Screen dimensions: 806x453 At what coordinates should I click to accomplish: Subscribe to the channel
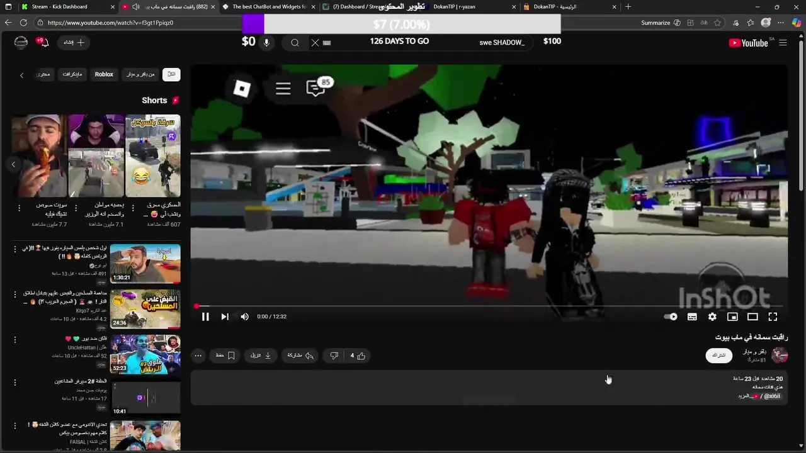coord(719,355)
